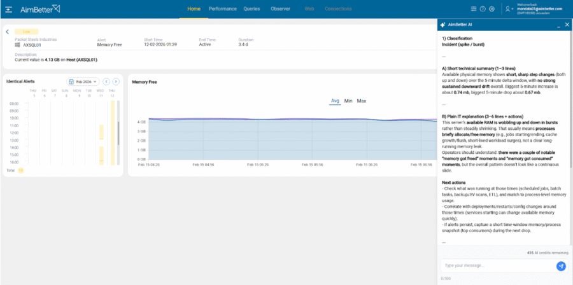Minimize the AimBetter AI panel

[558, 25]
